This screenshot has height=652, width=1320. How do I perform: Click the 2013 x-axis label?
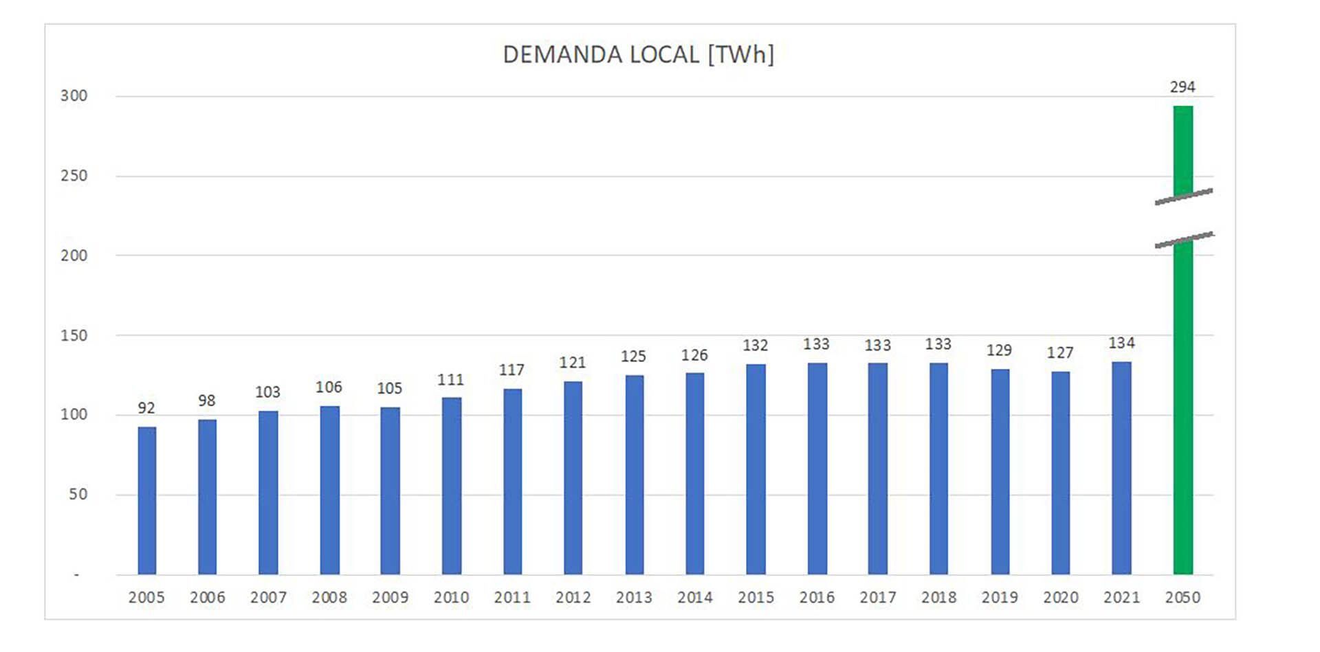point(634,598)
